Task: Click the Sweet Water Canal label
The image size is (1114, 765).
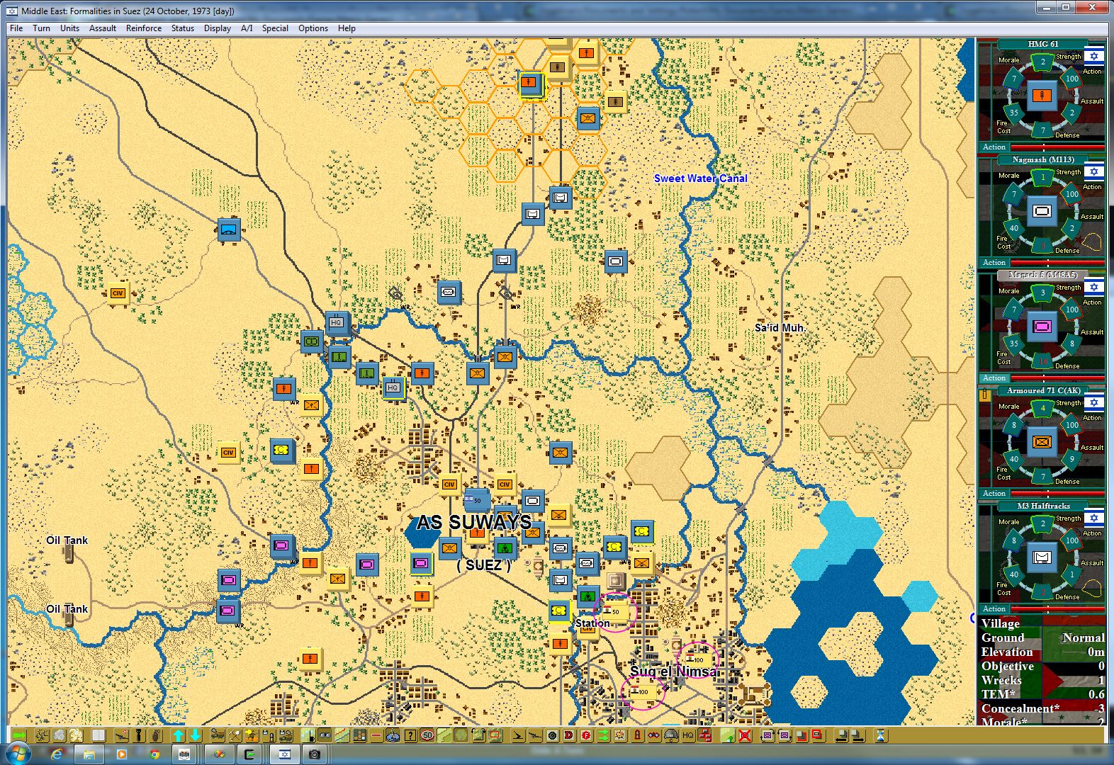Action: (700, 178)
